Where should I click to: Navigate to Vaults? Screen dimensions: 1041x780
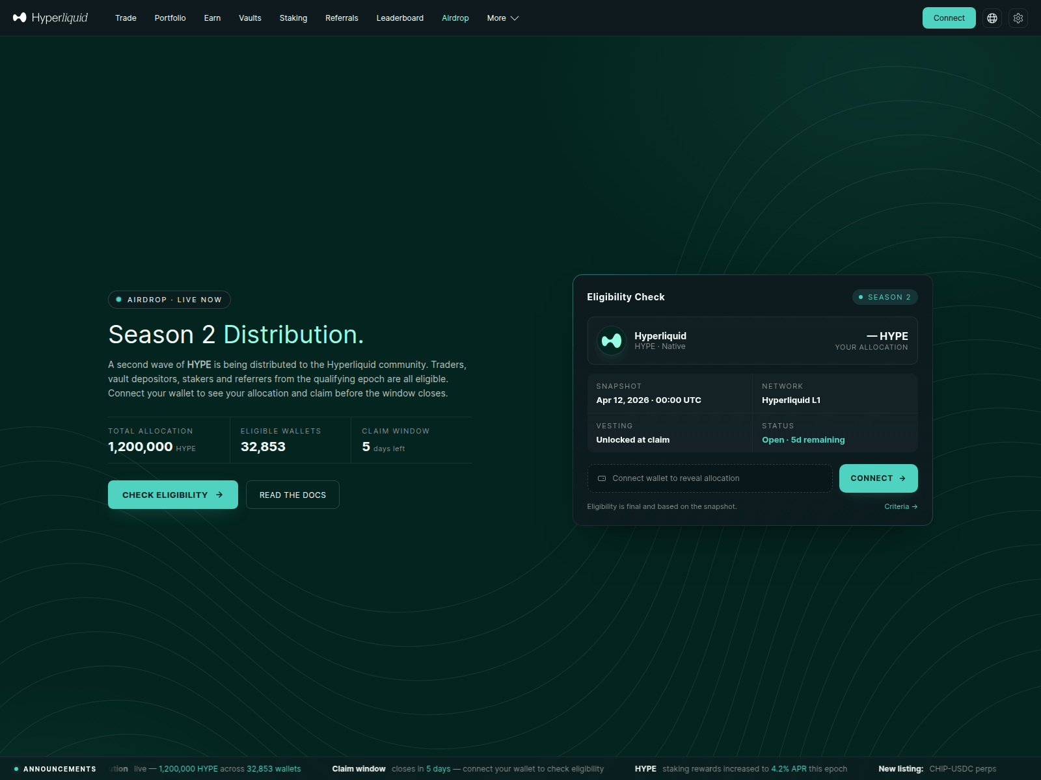[x=250, y=18]
